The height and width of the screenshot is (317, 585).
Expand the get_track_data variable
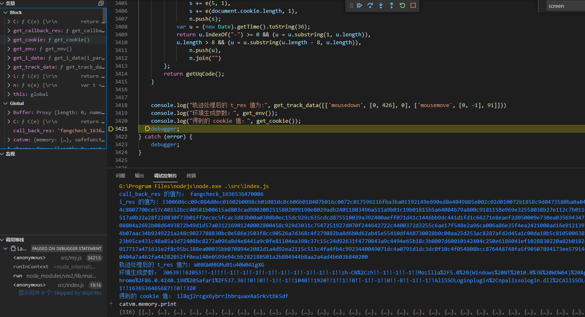(9, 67)
